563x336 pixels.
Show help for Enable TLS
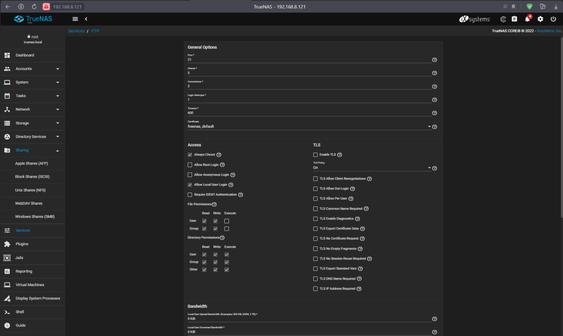(x=340, y=154)
